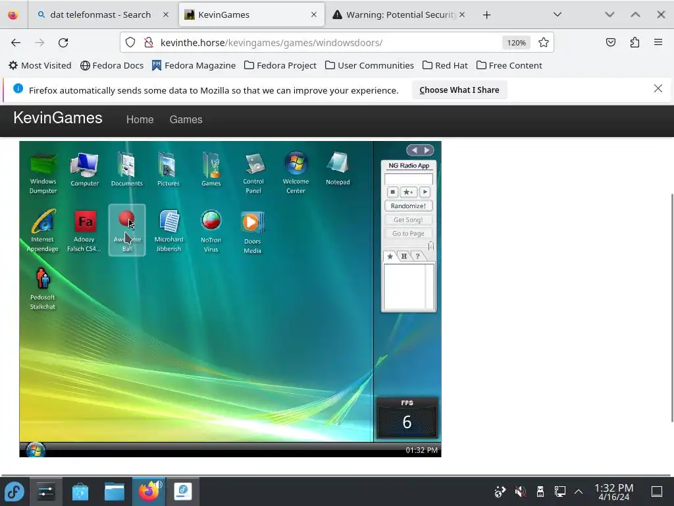This screenshot has width=674, height=506.
Task: Click the sidebar previous arrow
Action: 415,150
